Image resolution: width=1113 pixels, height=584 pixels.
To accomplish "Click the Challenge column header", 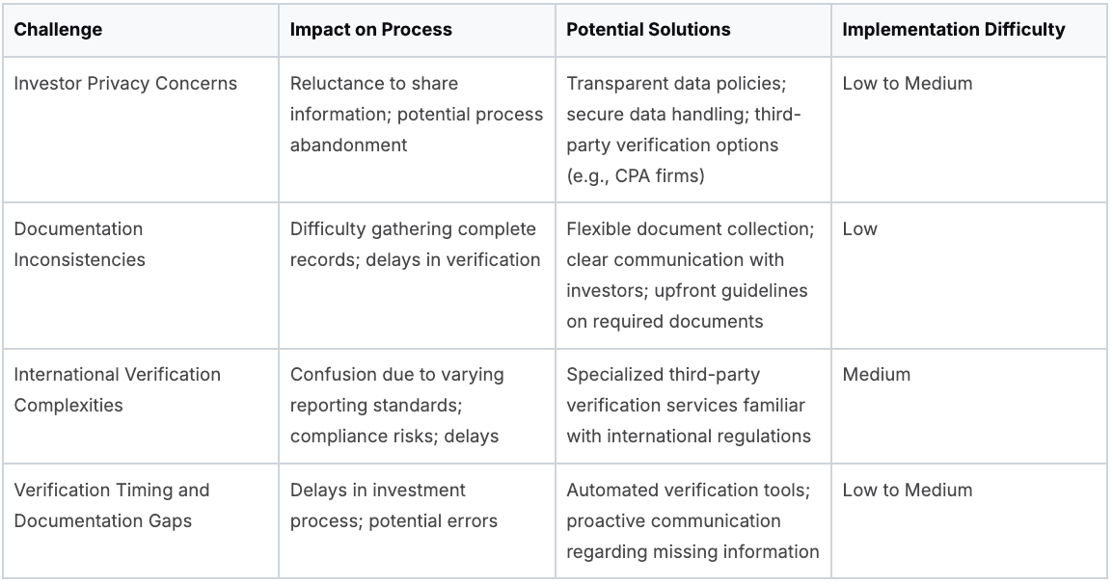I will tap(141, 30).
